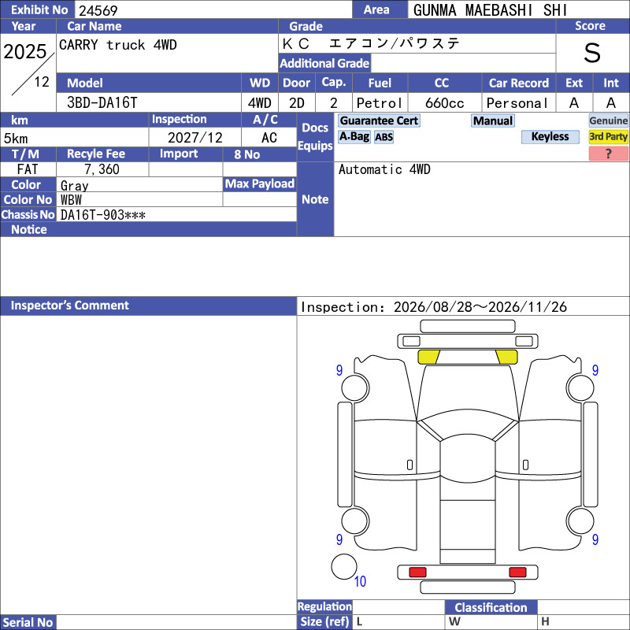Click the right yellow headlight marker
Viewport: 630px width, 630px height.
[x=506, y=357]
